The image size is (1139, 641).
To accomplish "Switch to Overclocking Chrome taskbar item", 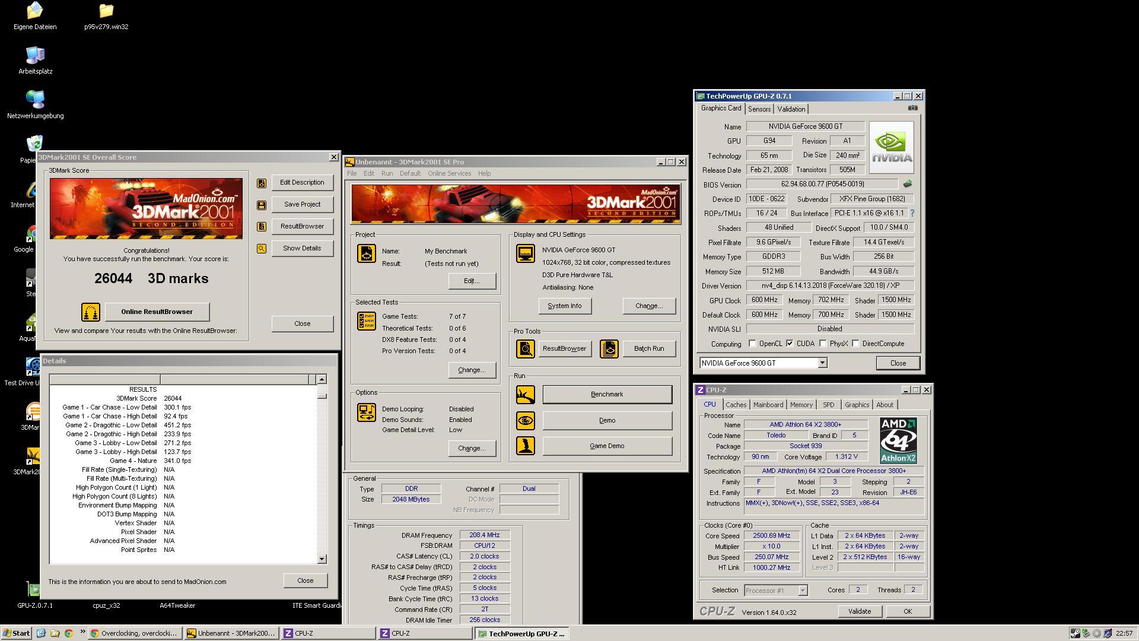I will [135, 633].
